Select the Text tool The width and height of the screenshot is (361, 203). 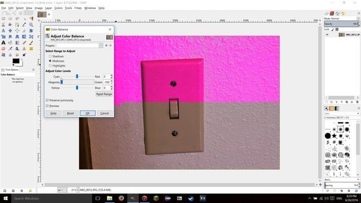click(x=3, y=43)
